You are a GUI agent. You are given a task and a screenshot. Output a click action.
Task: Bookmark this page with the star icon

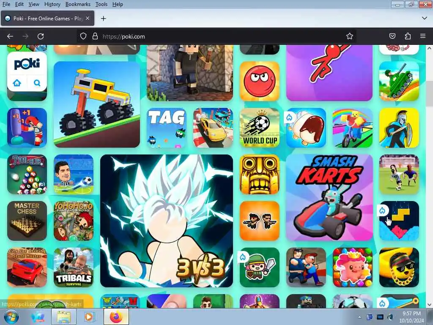(x=350, y=36)
